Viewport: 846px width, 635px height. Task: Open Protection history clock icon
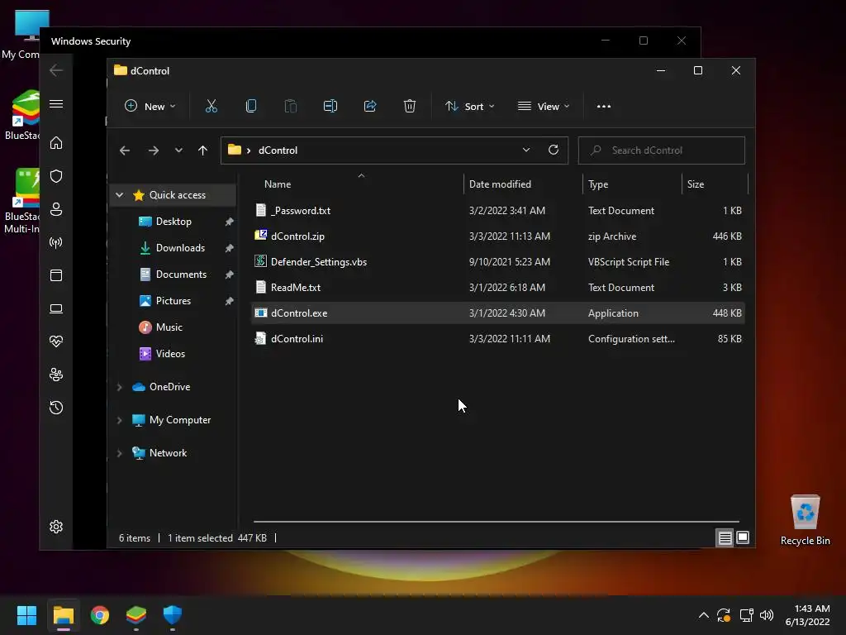pos(56,408)
